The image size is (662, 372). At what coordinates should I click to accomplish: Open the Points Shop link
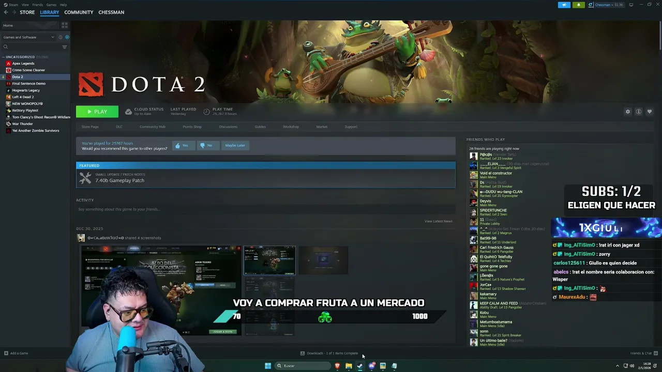click(x=192, y=127)
